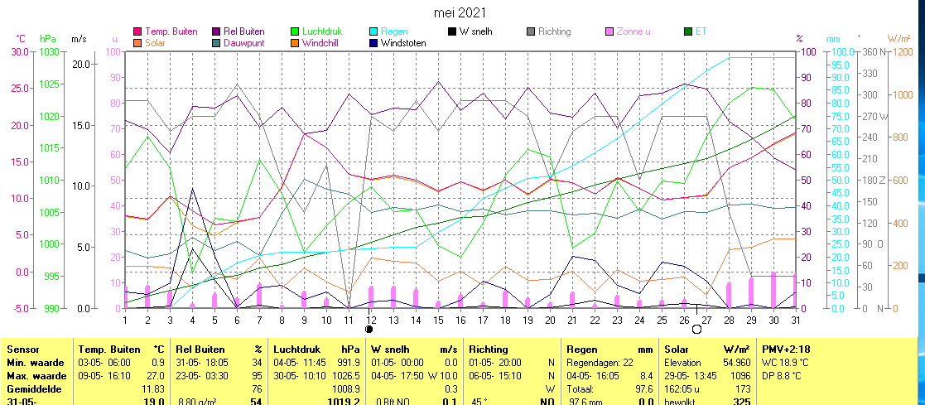Click the ET dark green legend swatch

[688, 31]
